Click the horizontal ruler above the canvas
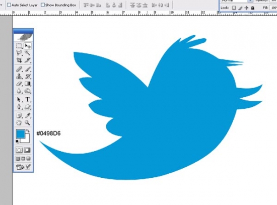The width and height of the screenshot is (277, 205). (138, 13)
